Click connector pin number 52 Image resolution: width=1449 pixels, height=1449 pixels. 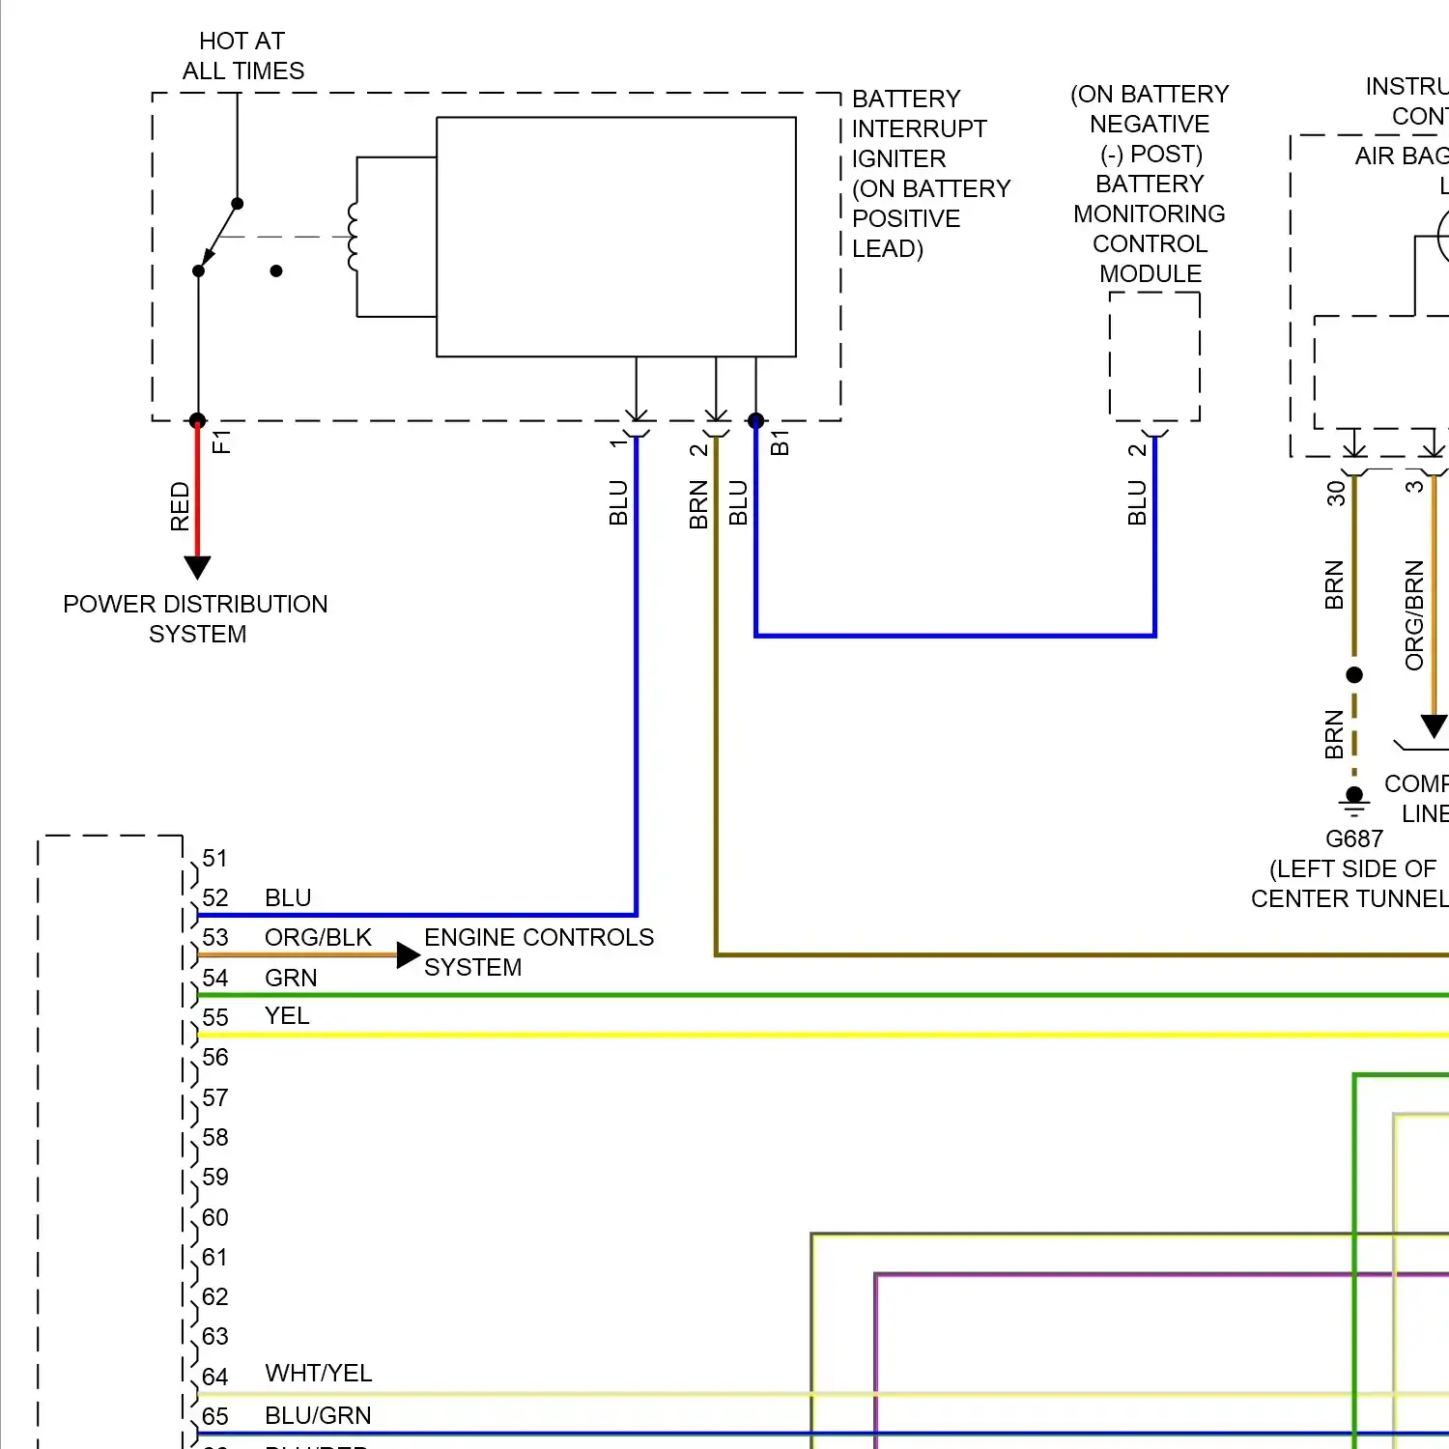click(215, 897)
